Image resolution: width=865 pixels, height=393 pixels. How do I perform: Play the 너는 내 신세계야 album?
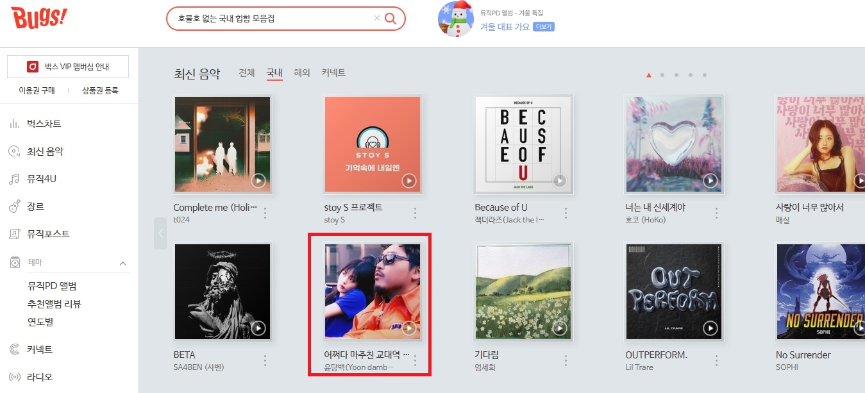tap(710, 181)
